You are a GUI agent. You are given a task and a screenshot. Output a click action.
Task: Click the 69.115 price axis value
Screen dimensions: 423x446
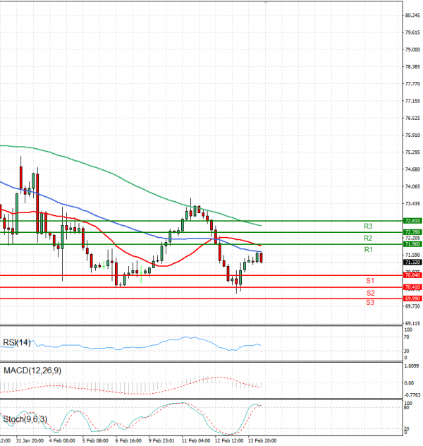point(412,323)
